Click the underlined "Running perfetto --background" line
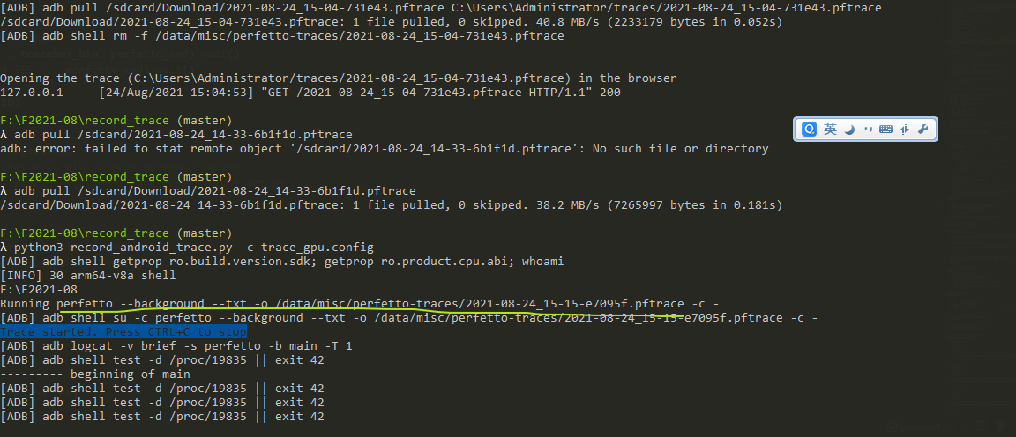Screen dimensions: 1016x437 (360, 304)
